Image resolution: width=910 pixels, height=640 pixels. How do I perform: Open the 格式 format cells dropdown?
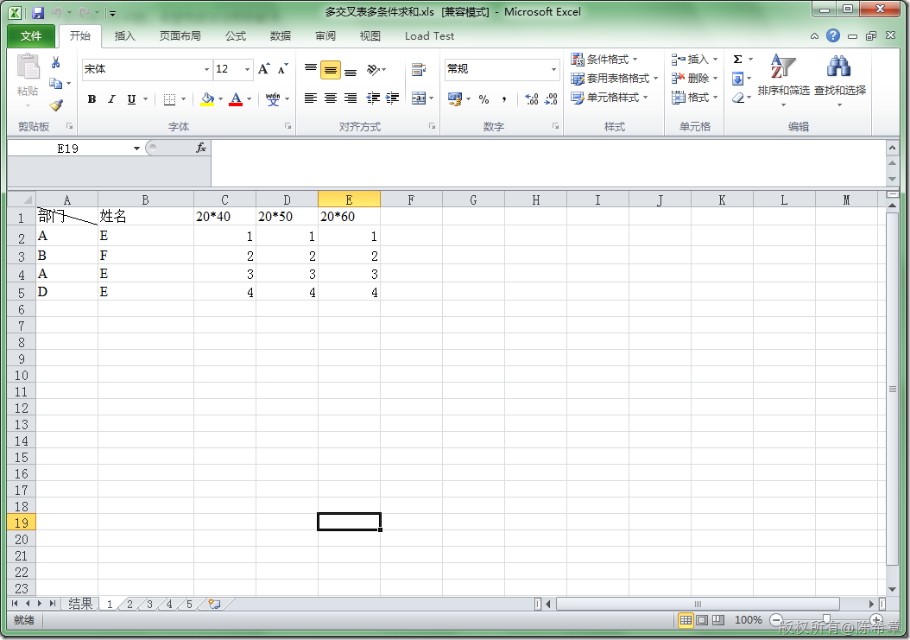(x=695, y=98)
